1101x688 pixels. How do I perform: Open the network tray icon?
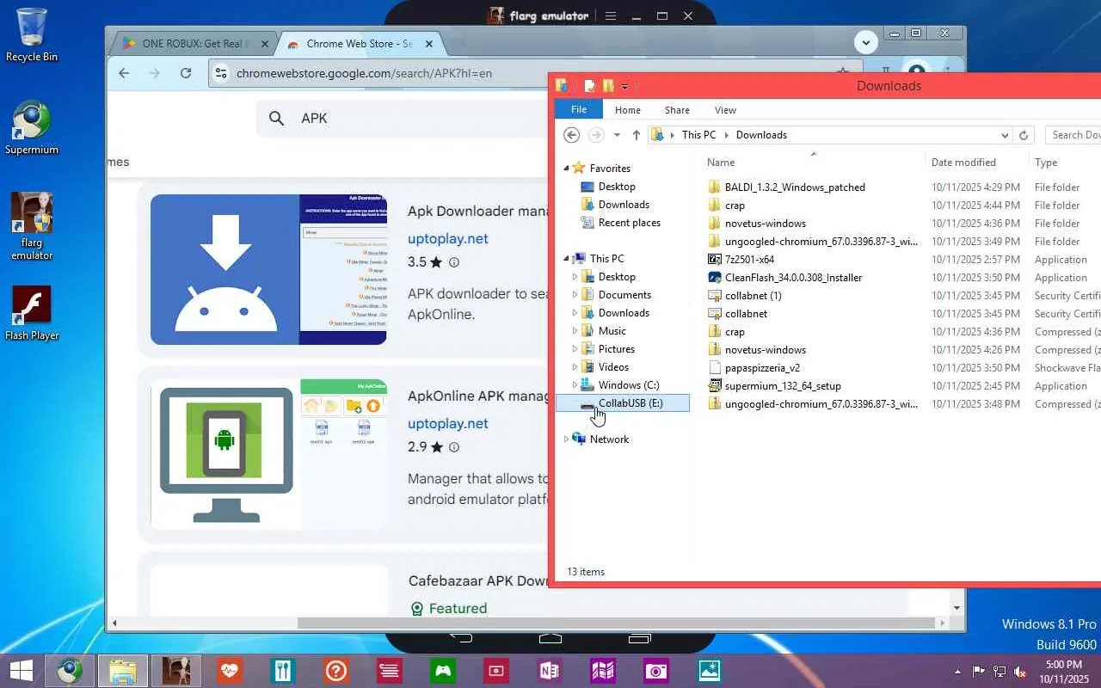(1000, 672)
